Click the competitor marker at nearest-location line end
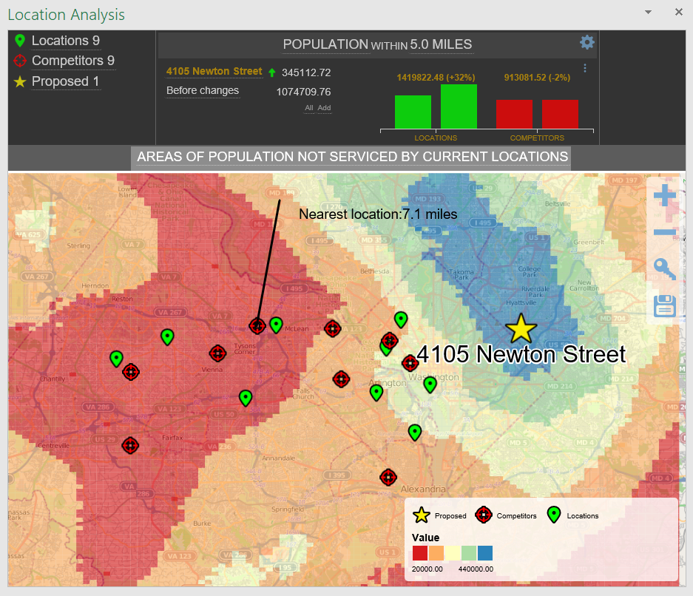693x596 pixels. pyautogui.click(x=257, y=326)
